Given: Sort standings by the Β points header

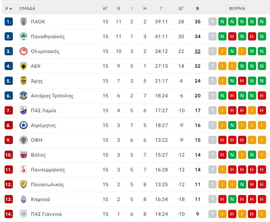Looking at the screenshot, I should click(198, 9).
